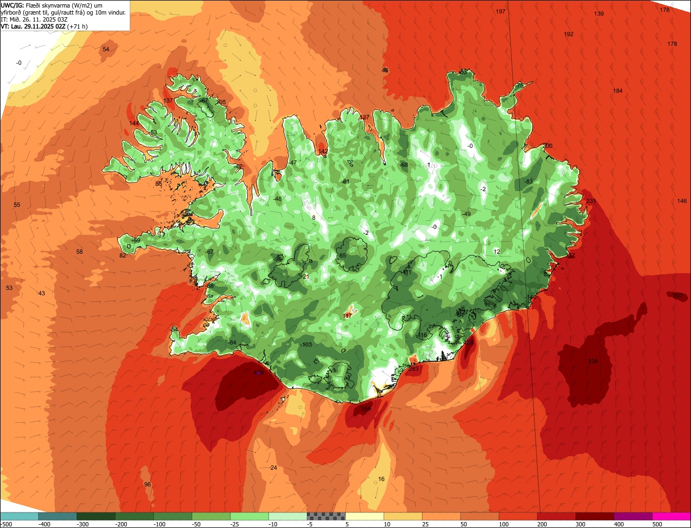
Task: Click the flux value '359' off the south coast
Action: click(x=366, y=409)
